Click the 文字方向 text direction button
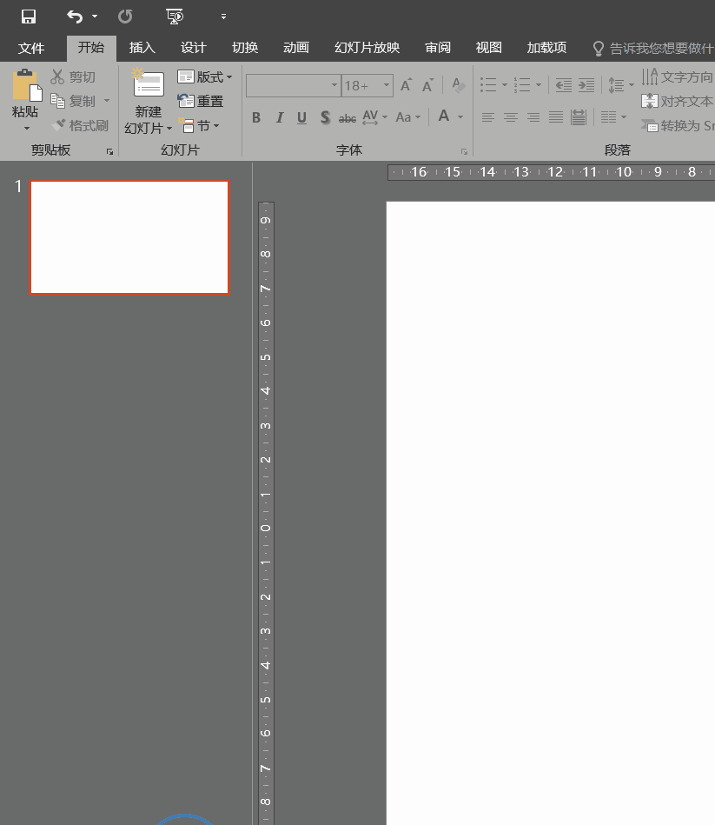The width and height of the screenshot is (715, 825). [677, 77]
